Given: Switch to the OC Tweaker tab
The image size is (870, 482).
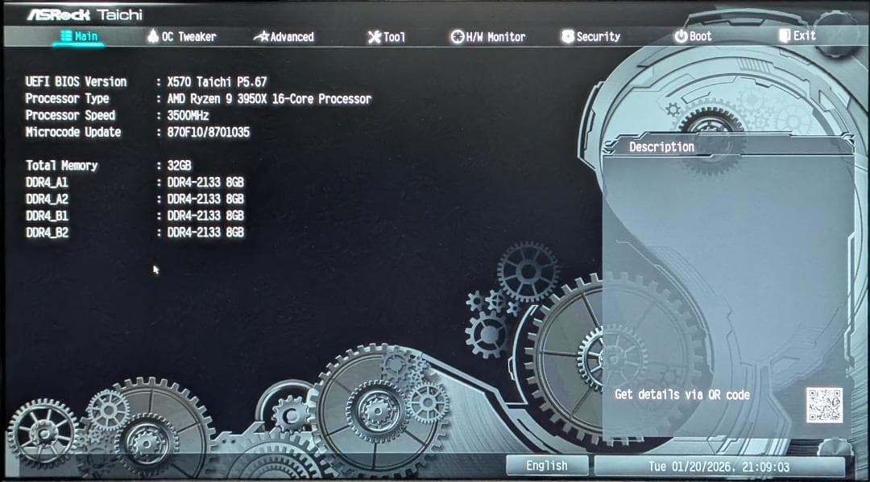Looking at the screenshot, I should pyautogui.click(x=181, y=36).
